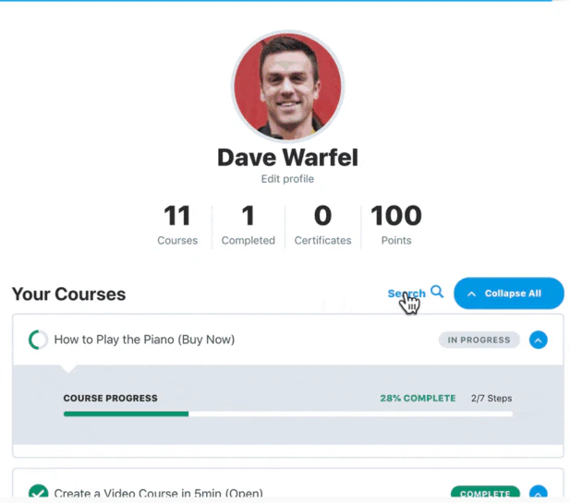570x503 pixels.
Task: Open Create a Video Course in 5min title
Action: tap(159, 493)
